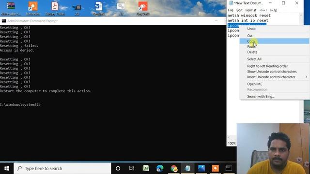This screenshot has height=174, width=310.
Task: Open the orange recorder app on the taskbar
Action: pos(215,168)
